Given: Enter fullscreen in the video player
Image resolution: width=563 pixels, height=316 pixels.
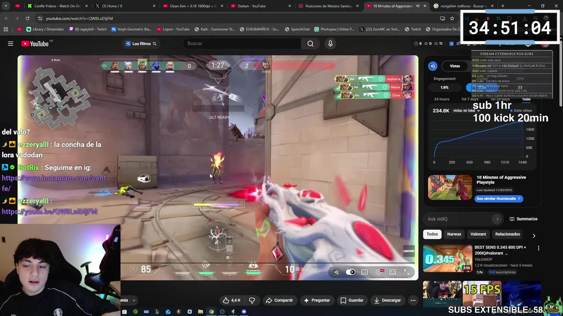Looking at the screenshot, I should click(407, 272).
